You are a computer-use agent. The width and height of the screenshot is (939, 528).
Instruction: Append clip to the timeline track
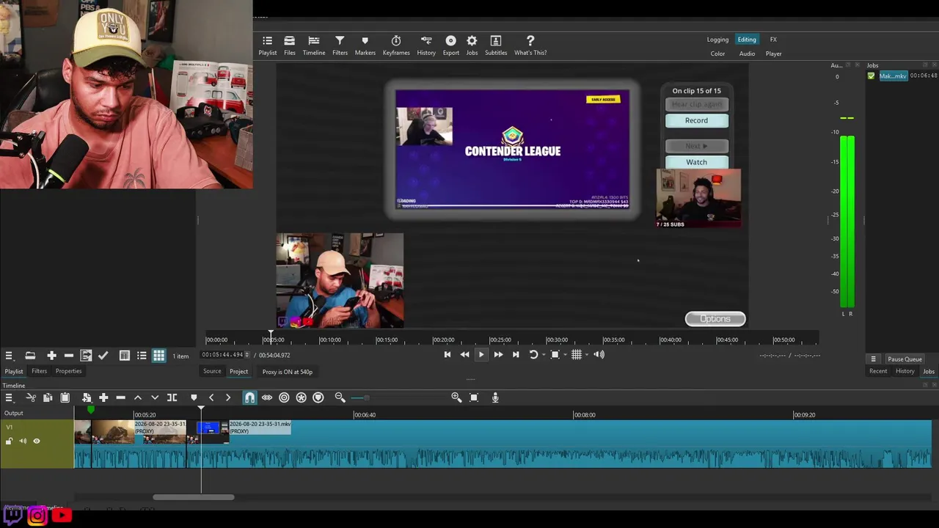point(103,397)
